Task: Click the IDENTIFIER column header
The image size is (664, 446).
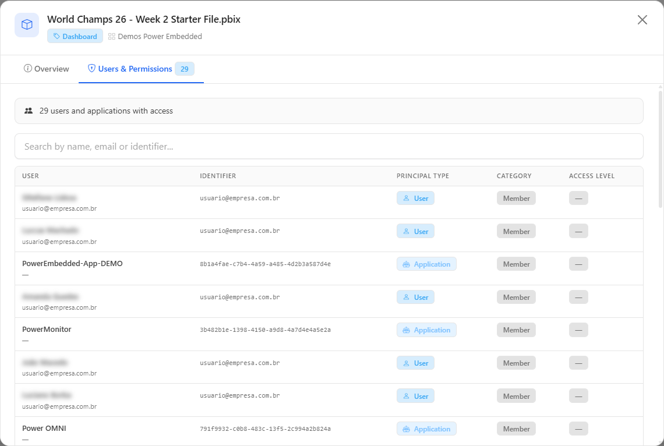Action: click(218, 176)
